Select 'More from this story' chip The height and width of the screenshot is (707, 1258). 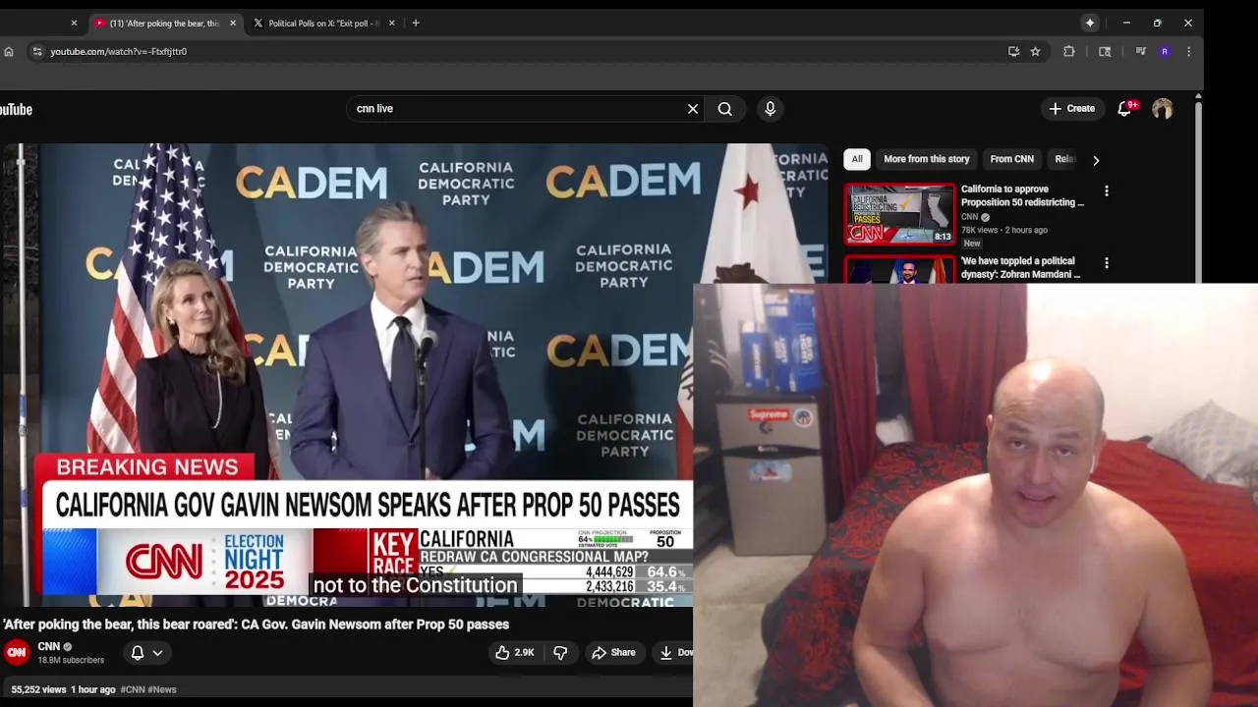click(x=926, y=159)
